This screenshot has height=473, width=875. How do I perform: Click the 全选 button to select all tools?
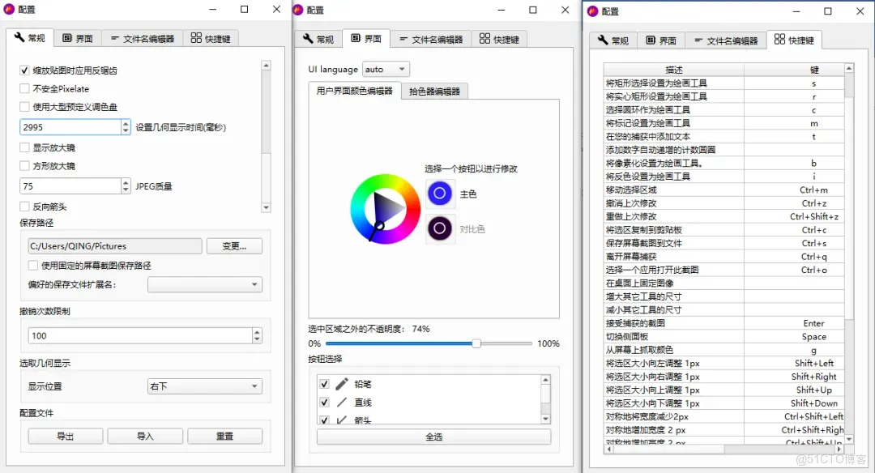pyautogui.click(x=433, y=437)
